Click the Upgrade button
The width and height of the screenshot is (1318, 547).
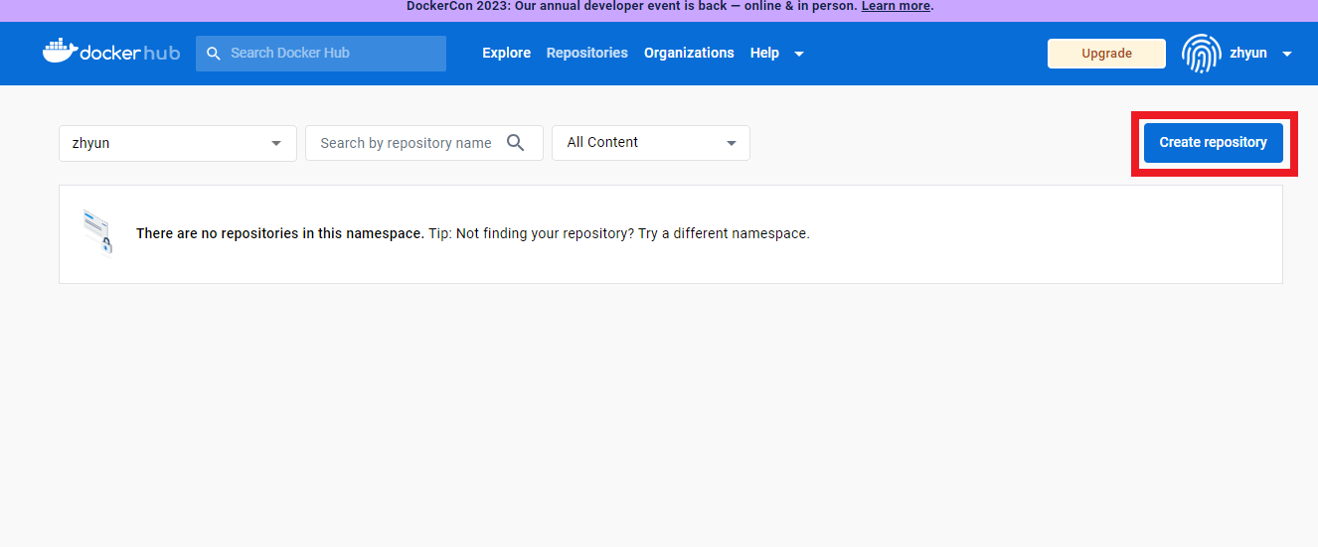(1106, 54)
